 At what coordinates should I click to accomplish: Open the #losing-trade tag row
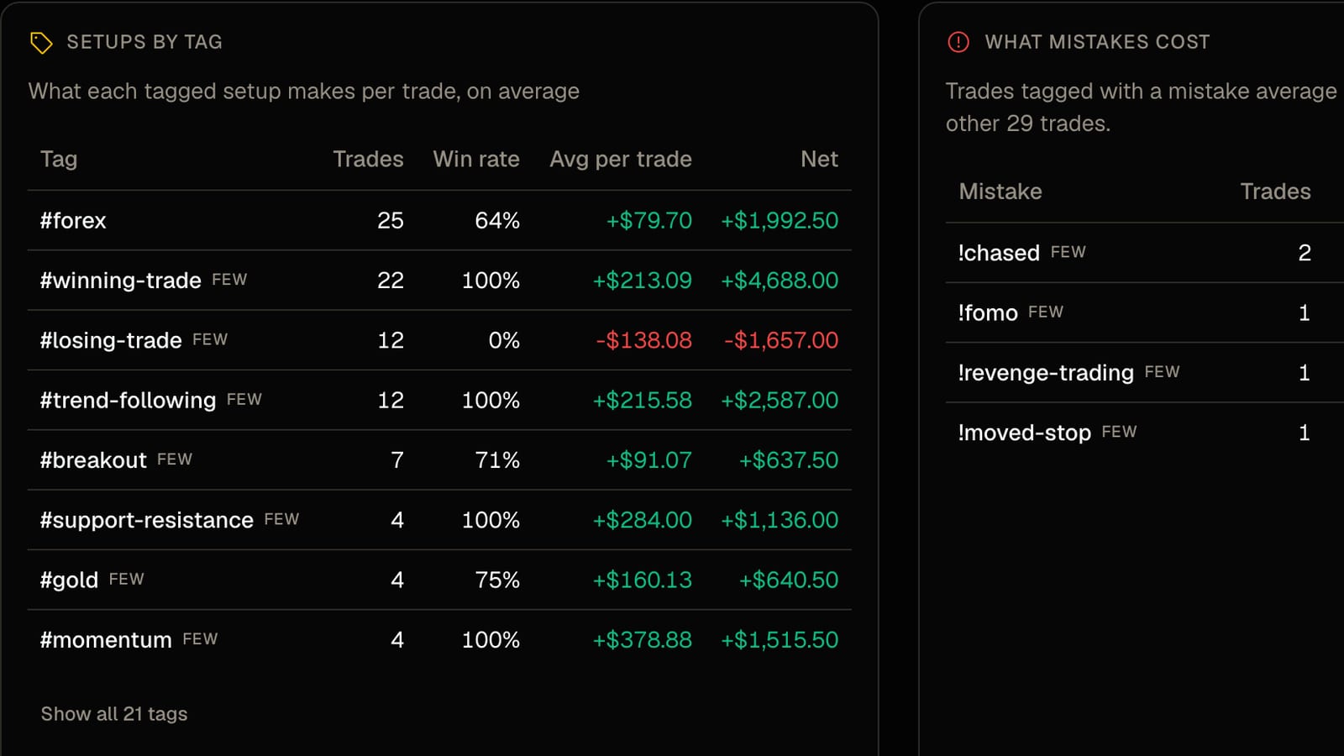[x=439, y=340]
